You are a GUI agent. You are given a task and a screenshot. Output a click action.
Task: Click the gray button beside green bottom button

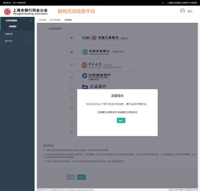coord(71,177)
